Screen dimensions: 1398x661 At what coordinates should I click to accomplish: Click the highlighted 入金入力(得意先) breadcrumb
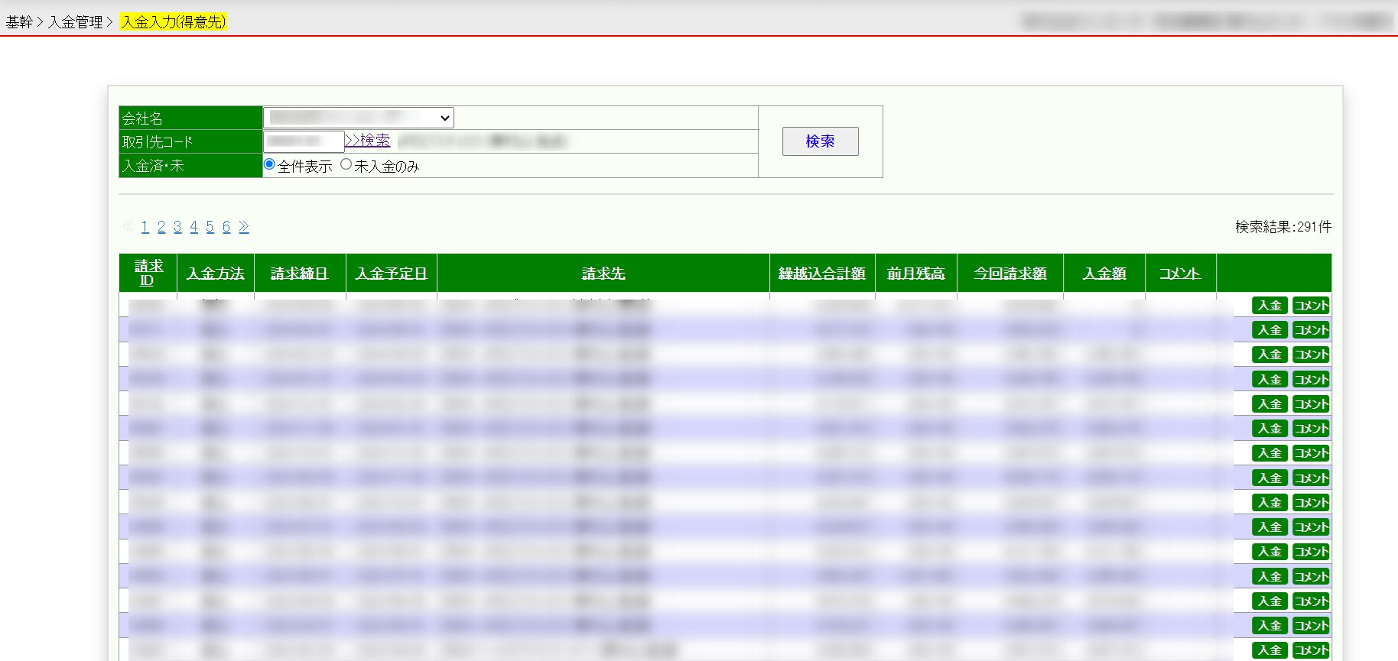173,22
